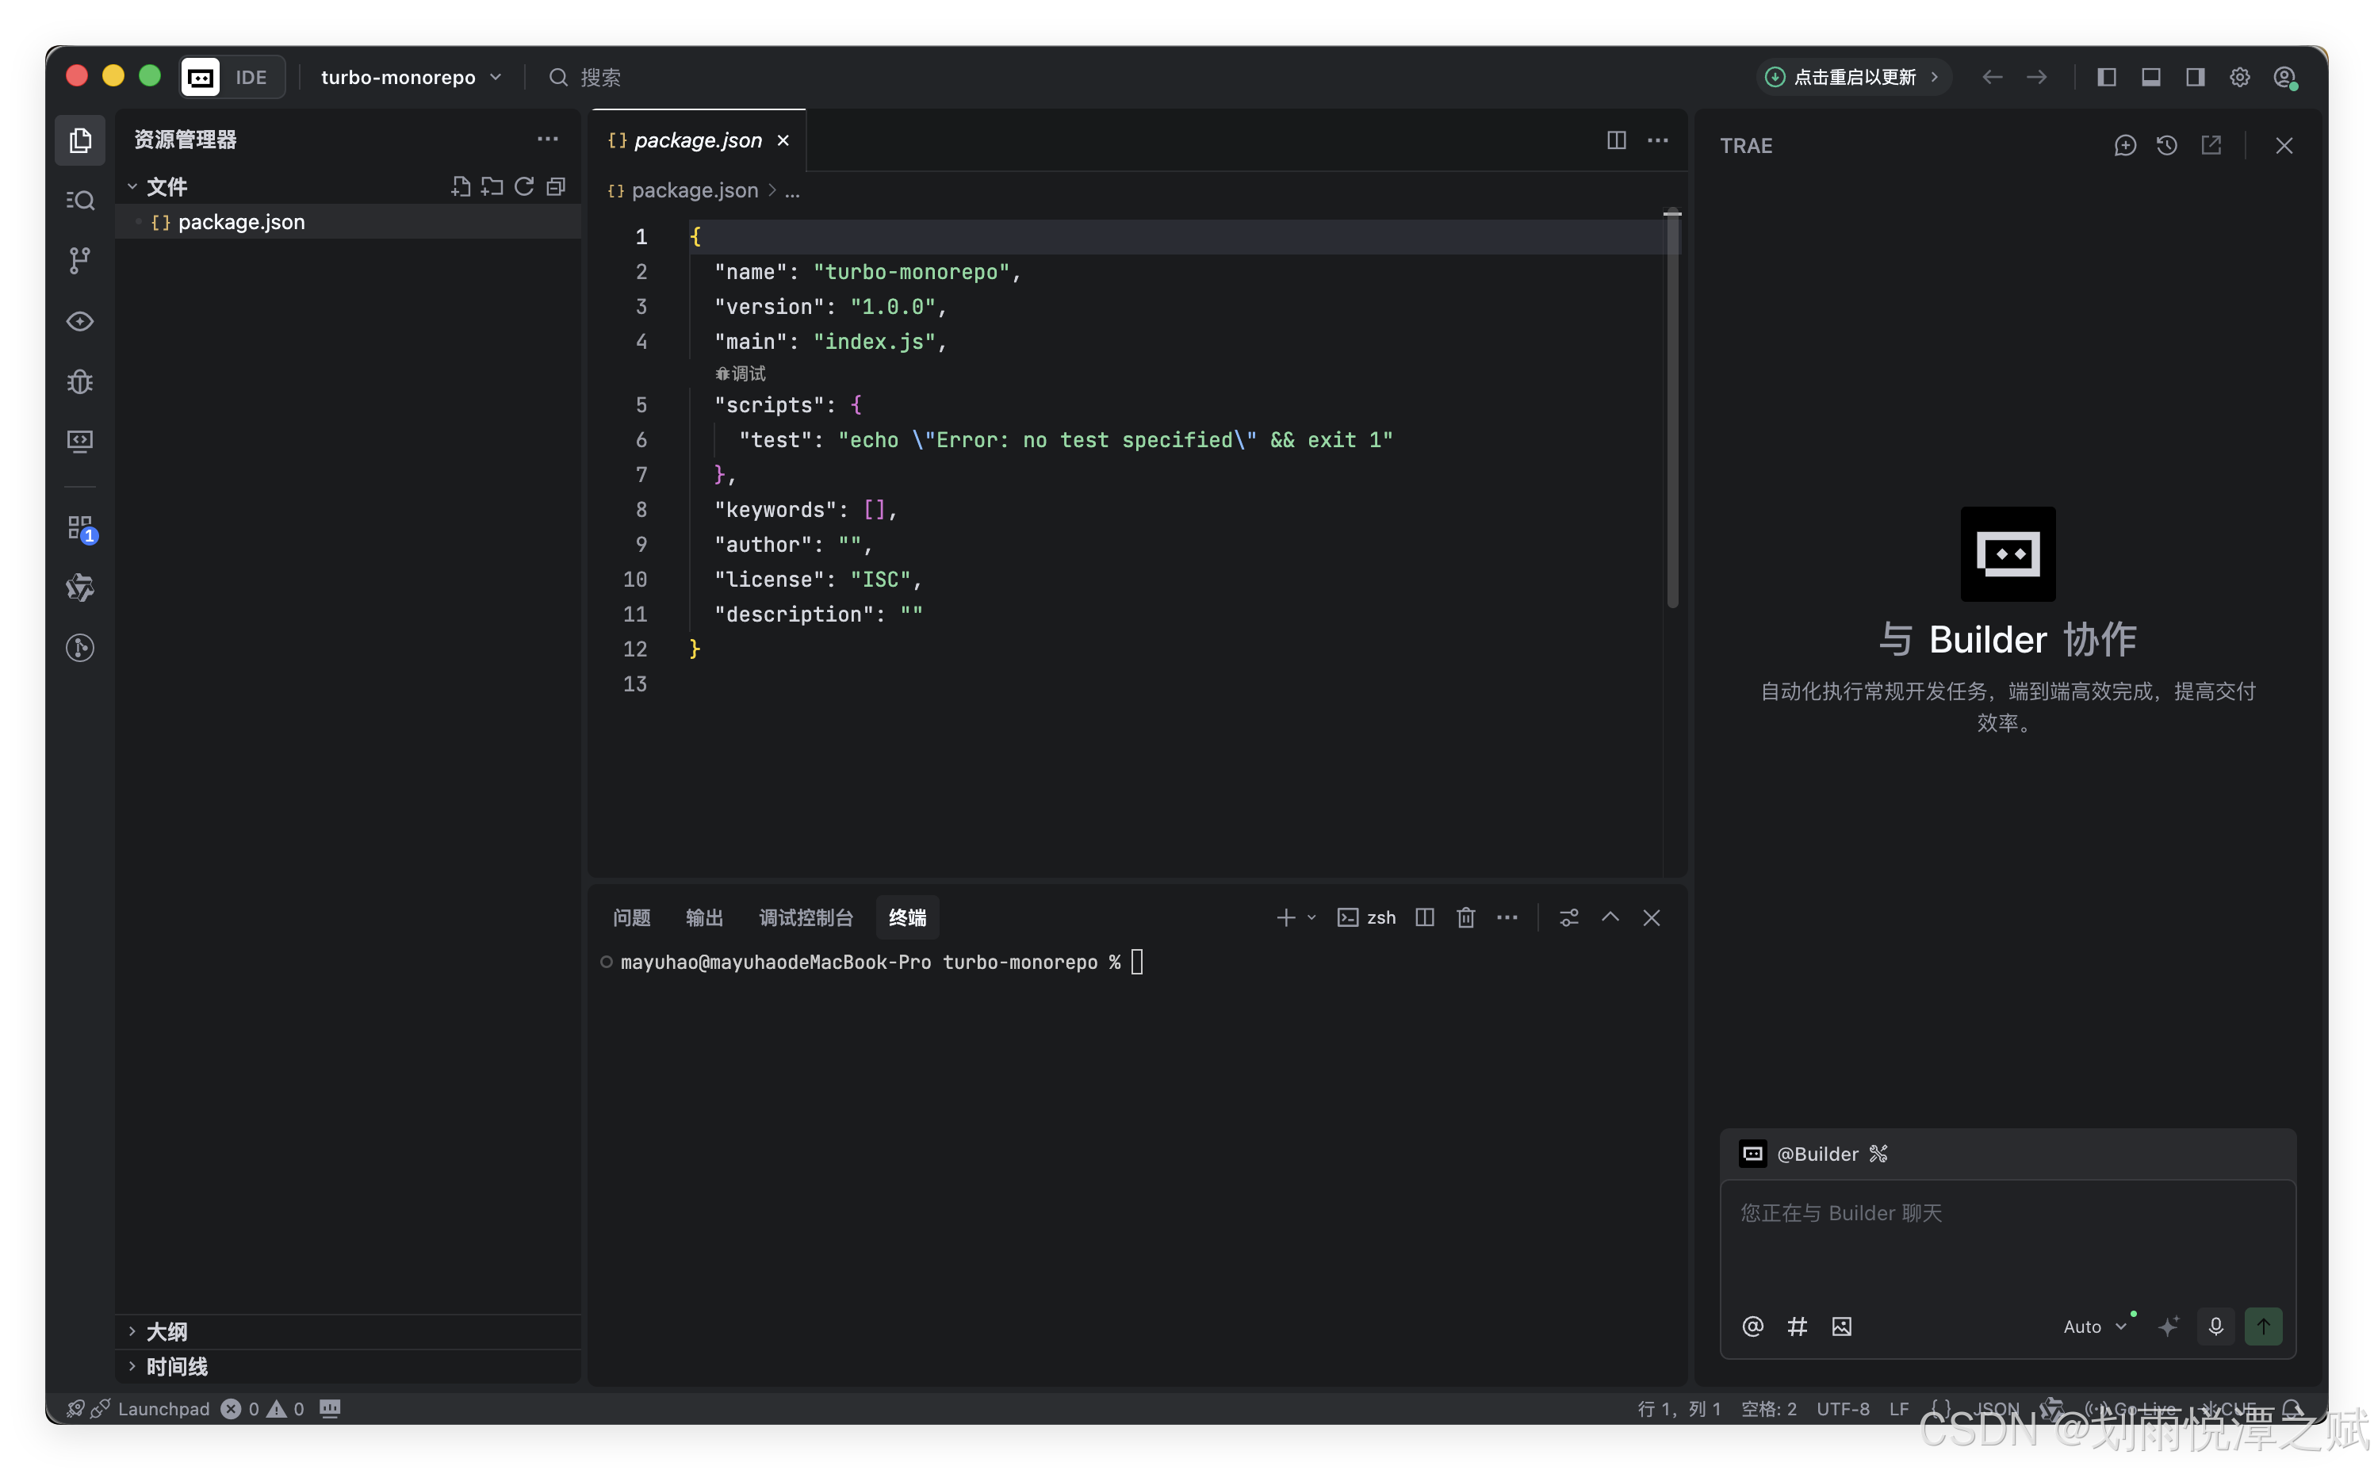Image resolution: width=2374 pixels, height=1470 pixels.
Task: Open the Auto model selector dropdown
Action: tap(2095, 1326)
